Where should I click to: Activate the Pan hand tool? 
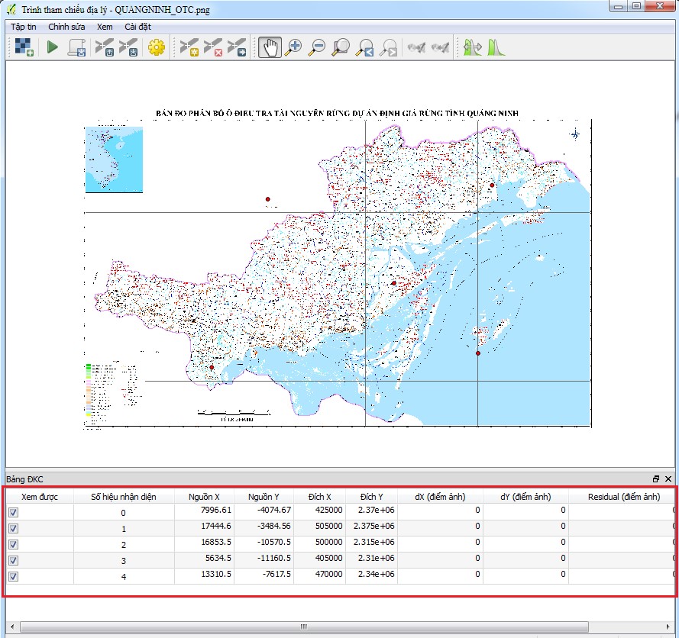[x=270, y=47]
